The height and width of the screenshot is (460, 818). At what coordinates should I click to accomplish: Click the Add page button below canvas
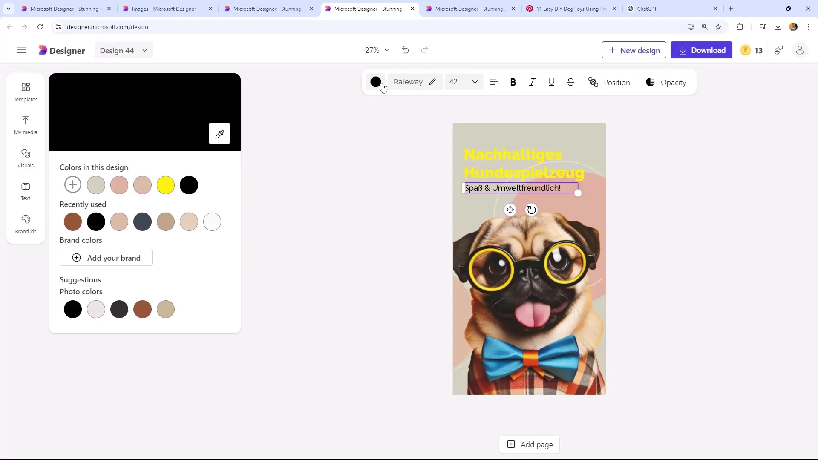click(531, 444)
